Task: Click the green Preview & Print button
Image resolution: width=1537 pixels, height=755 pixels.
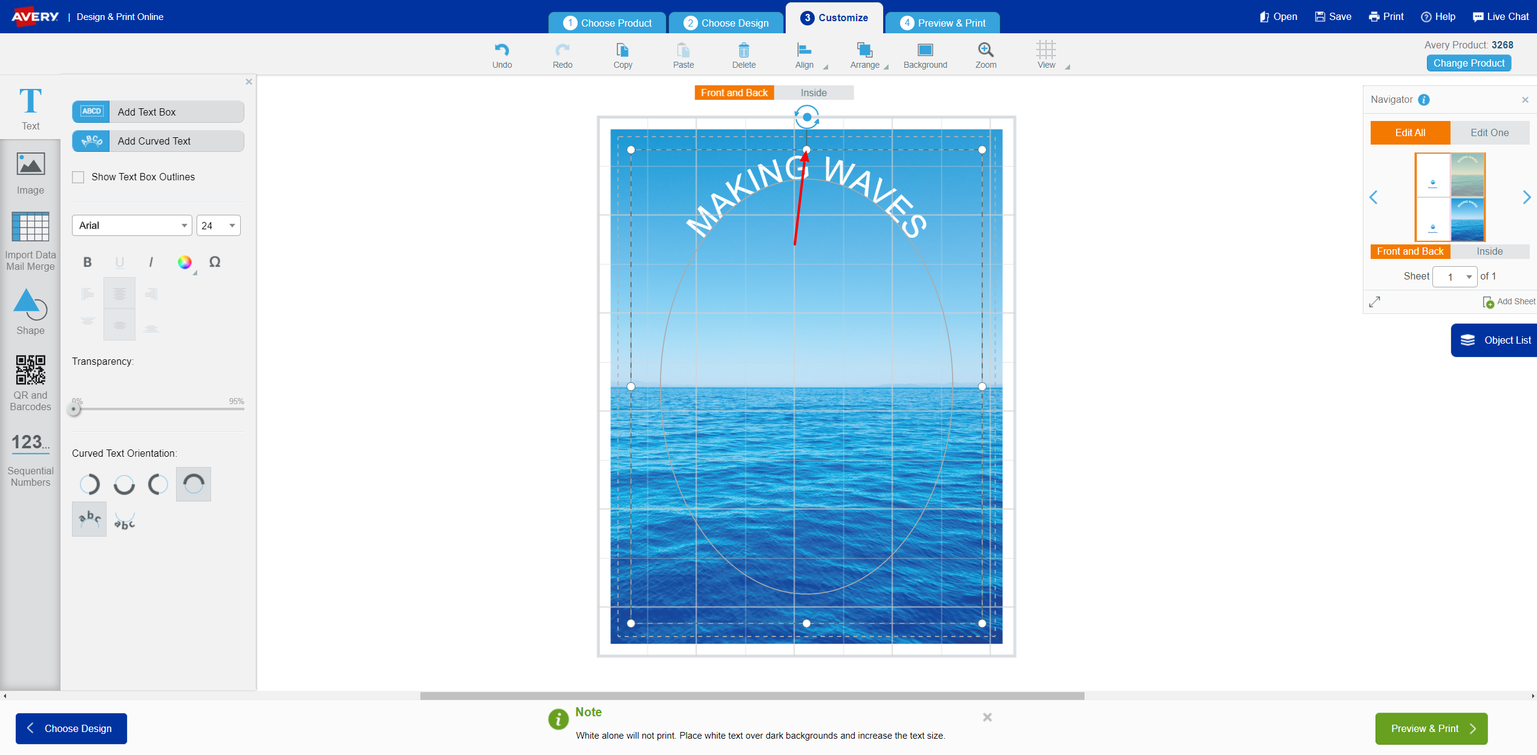Action: click(1431, 728)
